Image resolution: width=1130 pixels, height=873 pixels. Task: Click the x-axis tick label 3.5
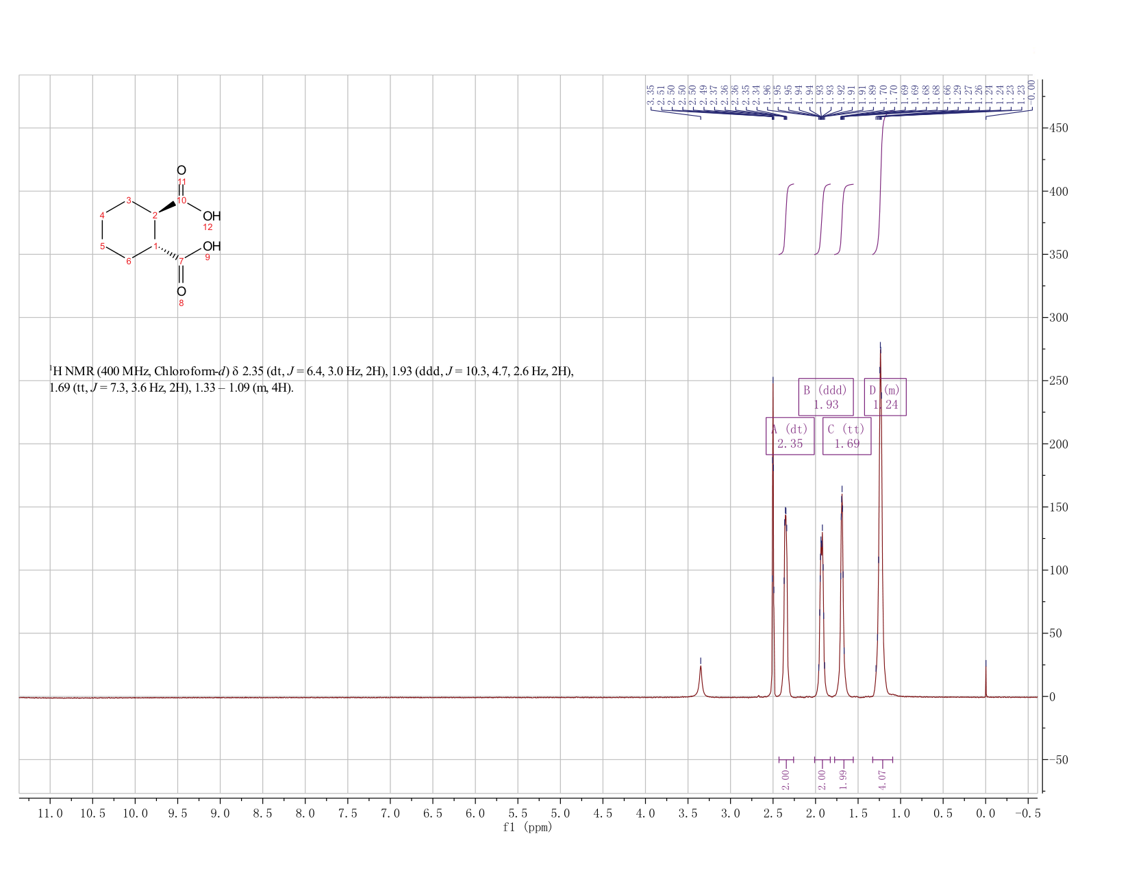tap(688, 813)
